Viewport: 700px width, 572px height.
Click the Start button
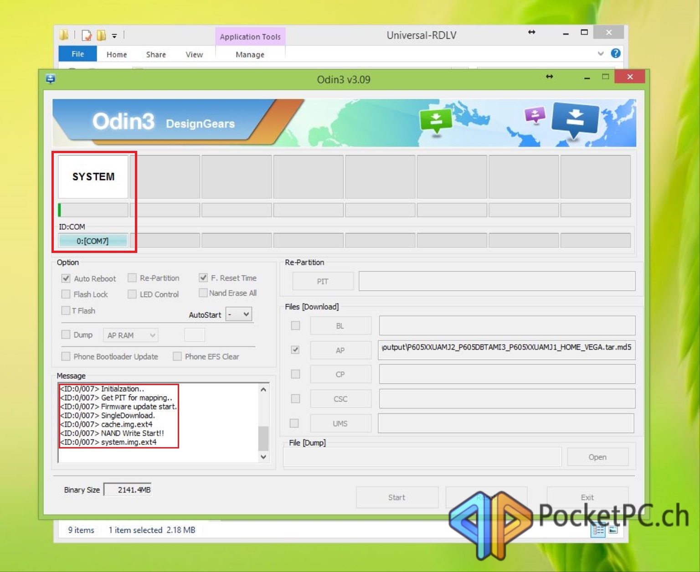coord(397,497)
